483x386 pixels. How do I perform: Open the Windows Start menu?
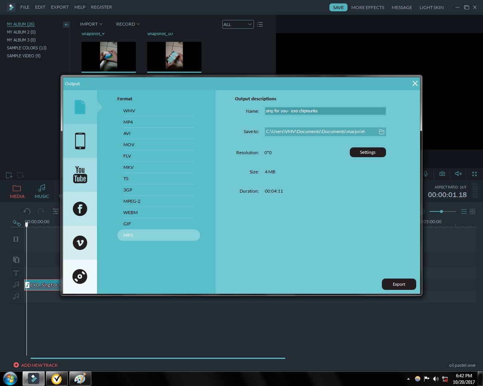click(x=10, y=378)
